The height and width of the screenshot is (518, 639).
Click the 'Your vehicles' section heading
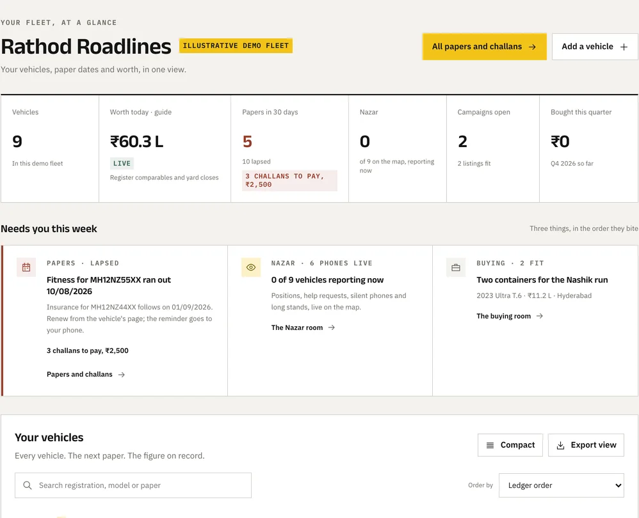pyautogui.click(x=49, y=437)
